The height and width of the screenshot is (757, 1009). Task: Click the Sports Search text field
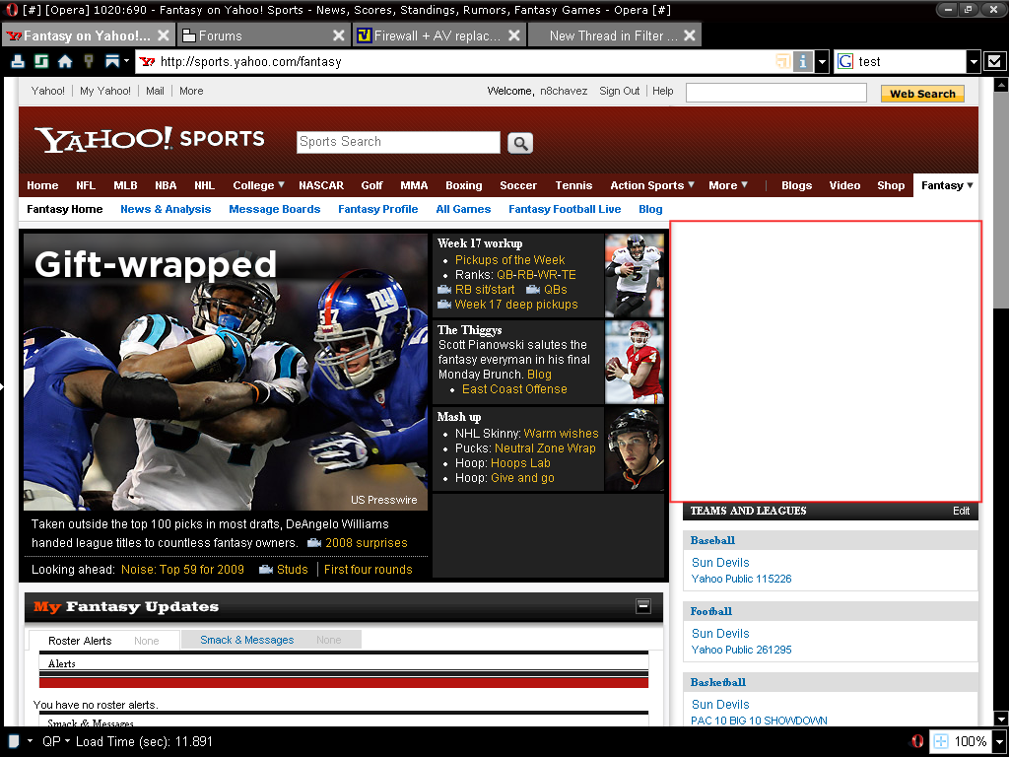pyautogui.click(x=398, y=142)
